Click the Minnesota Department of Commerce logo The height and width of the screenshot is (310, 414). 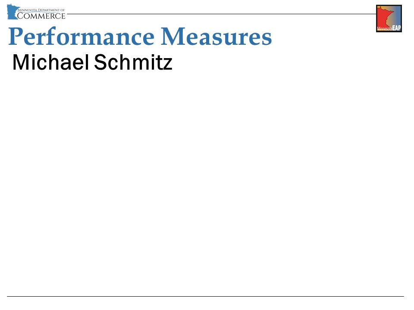pos(36,12)
